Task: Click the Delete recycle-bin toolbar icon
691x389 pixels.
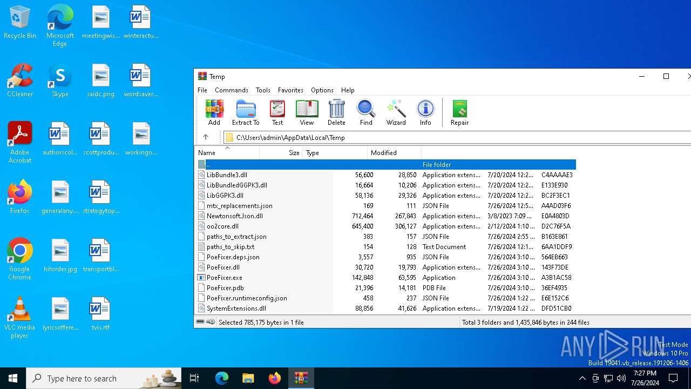Action: pos(336,112)
